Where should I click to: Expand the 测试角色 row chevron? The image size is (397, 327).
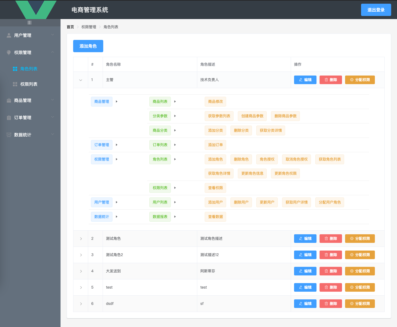pos(81,239)
